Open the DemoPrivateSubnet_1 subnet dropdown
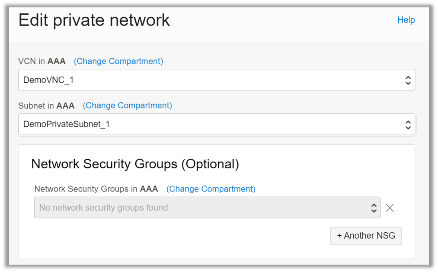The image size is (438, 272). (216, 125)
